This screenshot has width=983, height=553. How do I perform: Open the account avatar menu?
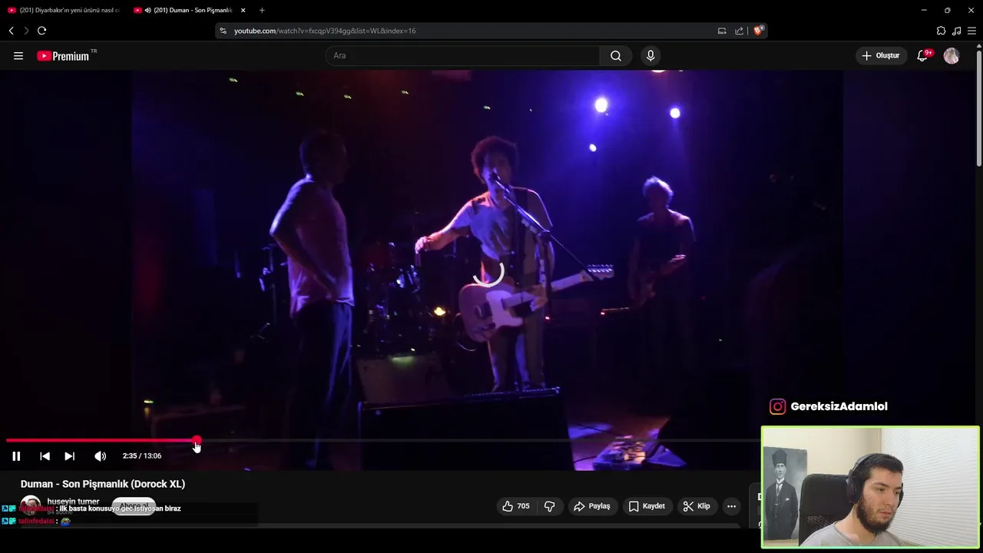[x=952, y=56]
